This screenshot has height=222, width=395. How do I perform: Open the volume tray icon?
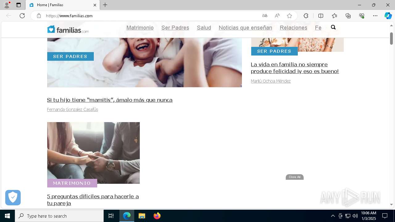[x=355, y=216]
